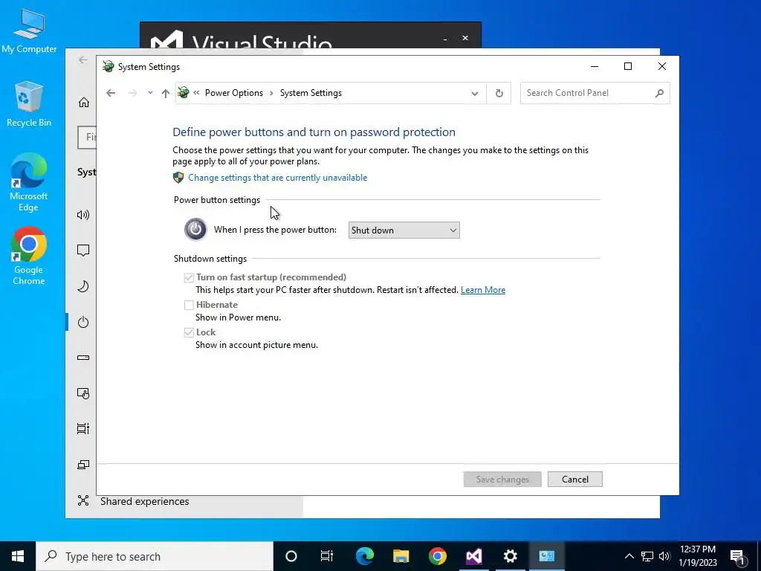Viewport: 761px width, 571px height.
Task: Open the power button action dropdown
Action: pyautogui.click(x=404, y=230)
